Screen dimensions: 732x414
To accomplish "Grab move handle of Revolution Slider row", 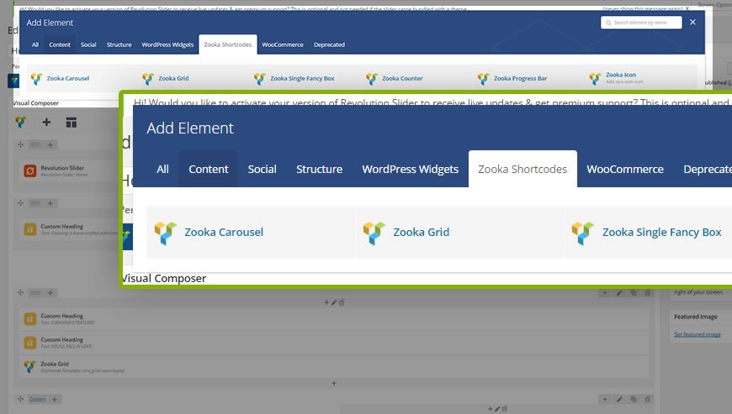I will (20, 144).
